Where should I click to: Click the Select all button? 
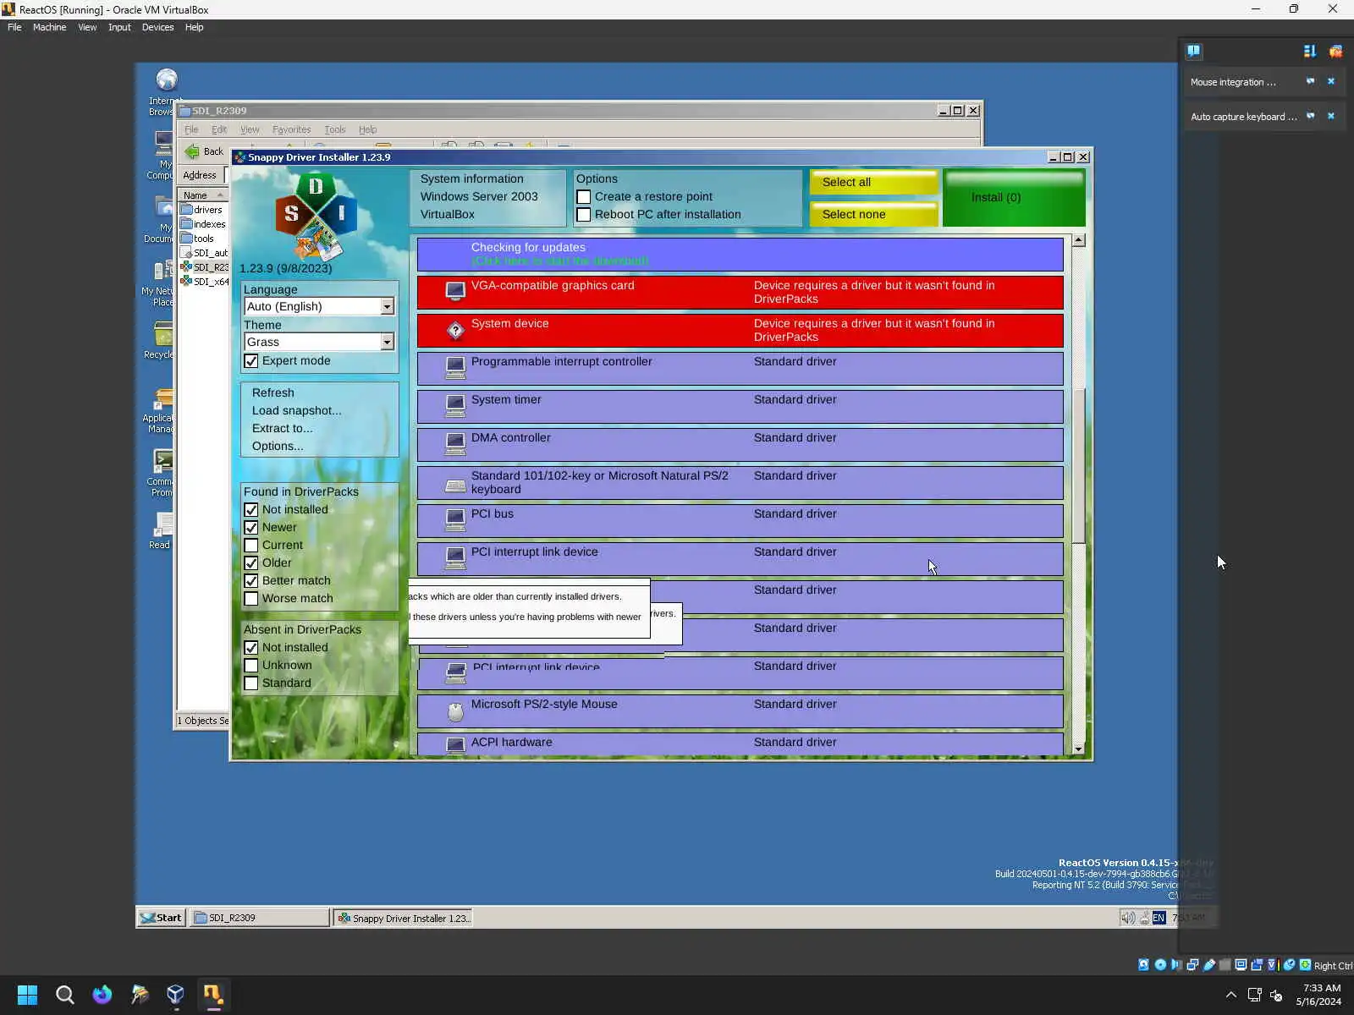click(x=873, y=182)
